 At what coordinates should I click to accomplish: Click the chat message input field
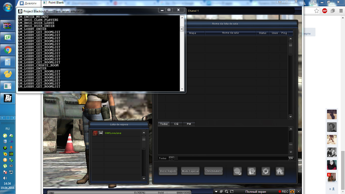tap(233, 158)
